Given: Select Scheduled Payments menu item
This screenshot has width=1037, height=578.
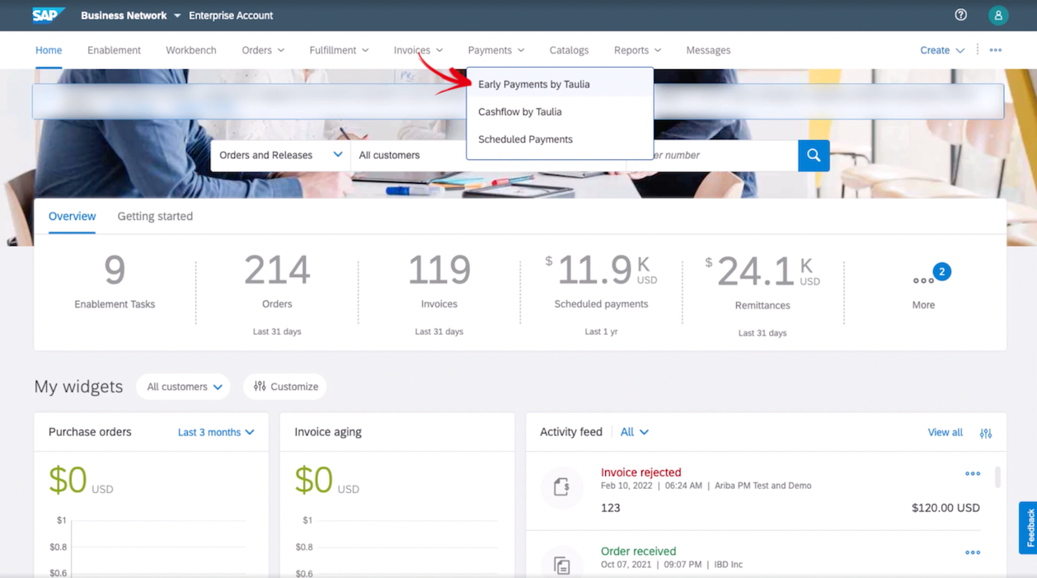Looking at the screenshot, I should (x=560, y=139).
